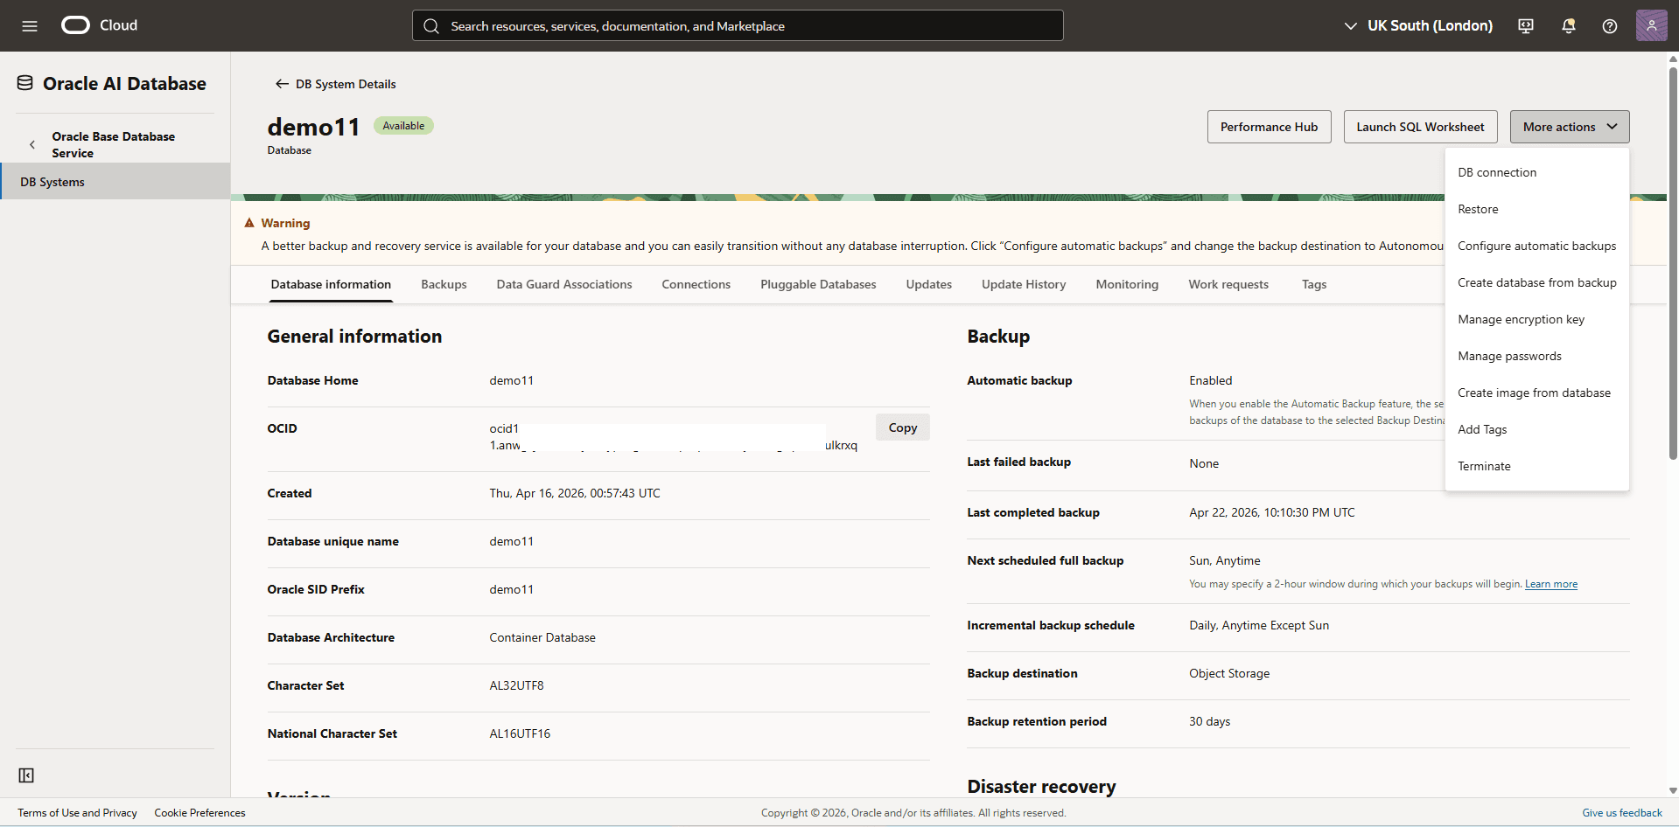
Task: Choose Create database from backup
Action: click(x=1536, y=282)
